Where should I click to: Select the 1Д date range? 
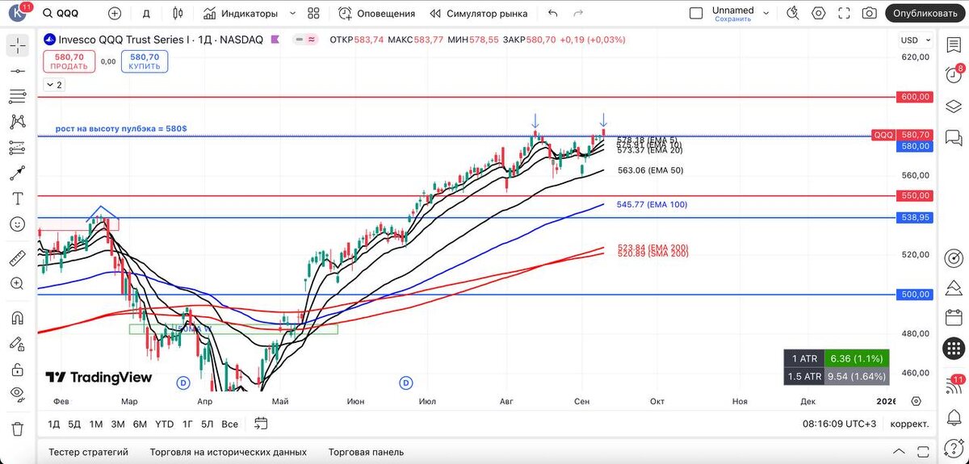click(54, 424)
